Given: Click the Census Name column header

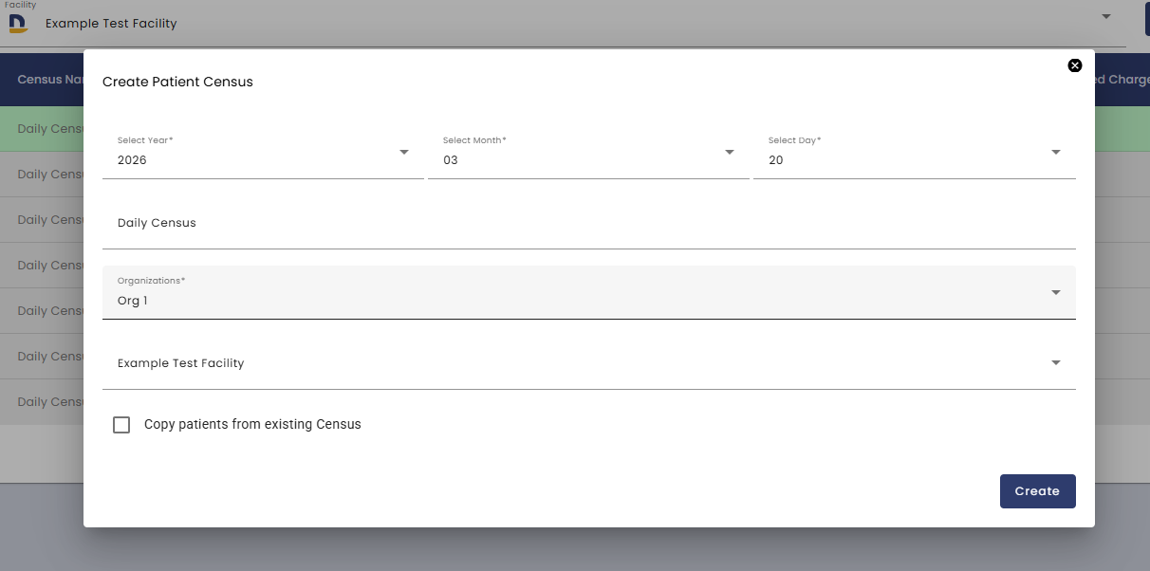Looking at the screenshot, I should tap(52, 80).
